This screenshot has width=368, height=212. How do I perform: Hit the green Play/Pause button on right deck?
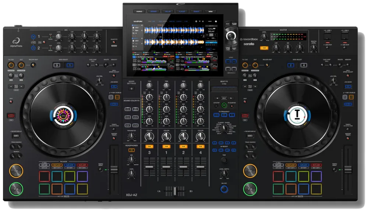[250, 189]
